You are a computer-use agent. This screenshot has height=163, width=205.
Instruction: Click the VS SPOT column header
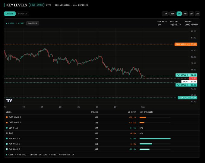click(x=132, y=112)
